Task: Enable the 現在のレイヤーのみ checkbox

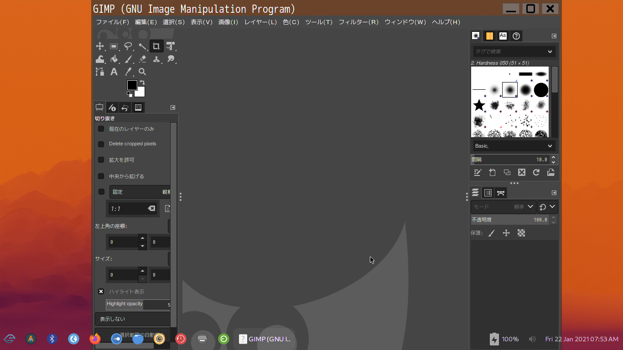Action: (101, 129)
